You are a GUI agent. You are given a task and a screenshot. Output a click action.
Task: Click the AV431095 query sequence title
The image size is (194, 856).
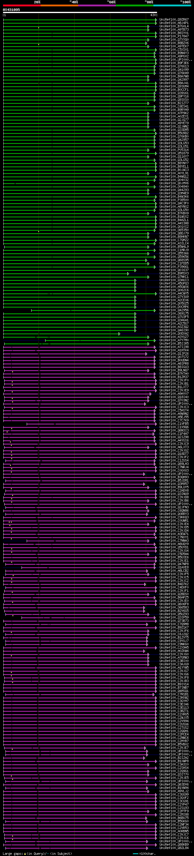coord(11,10)
